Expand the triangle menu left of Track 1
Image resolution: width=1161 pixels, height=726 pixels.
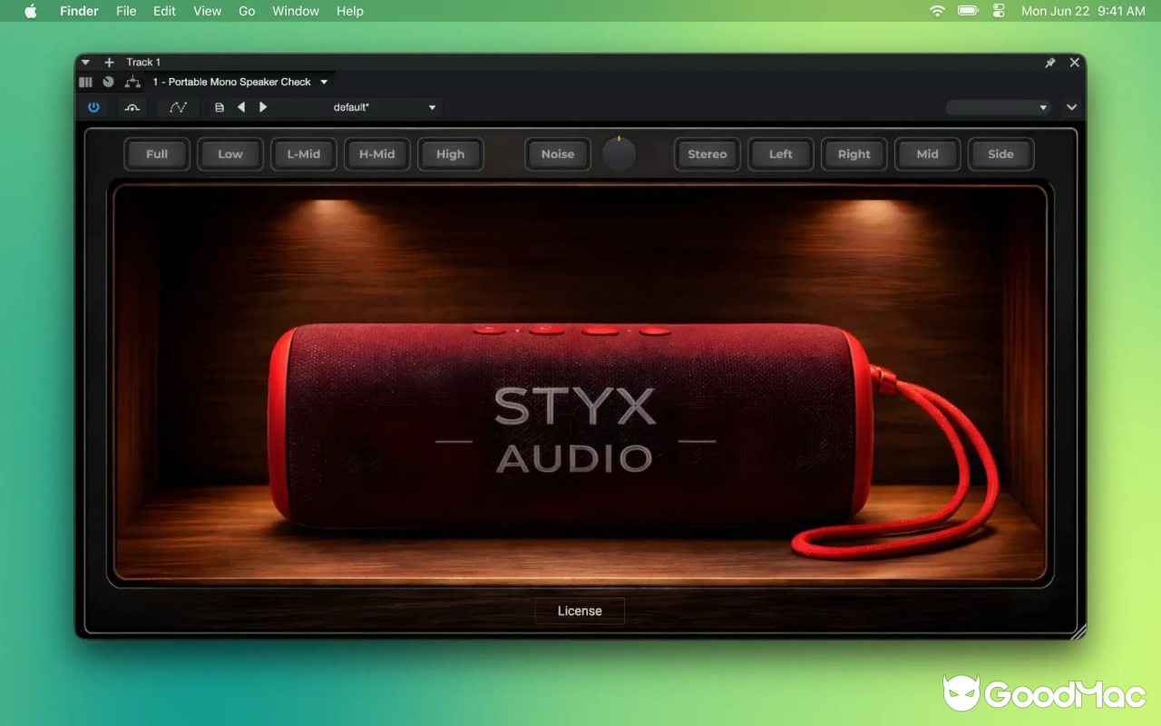85,63
